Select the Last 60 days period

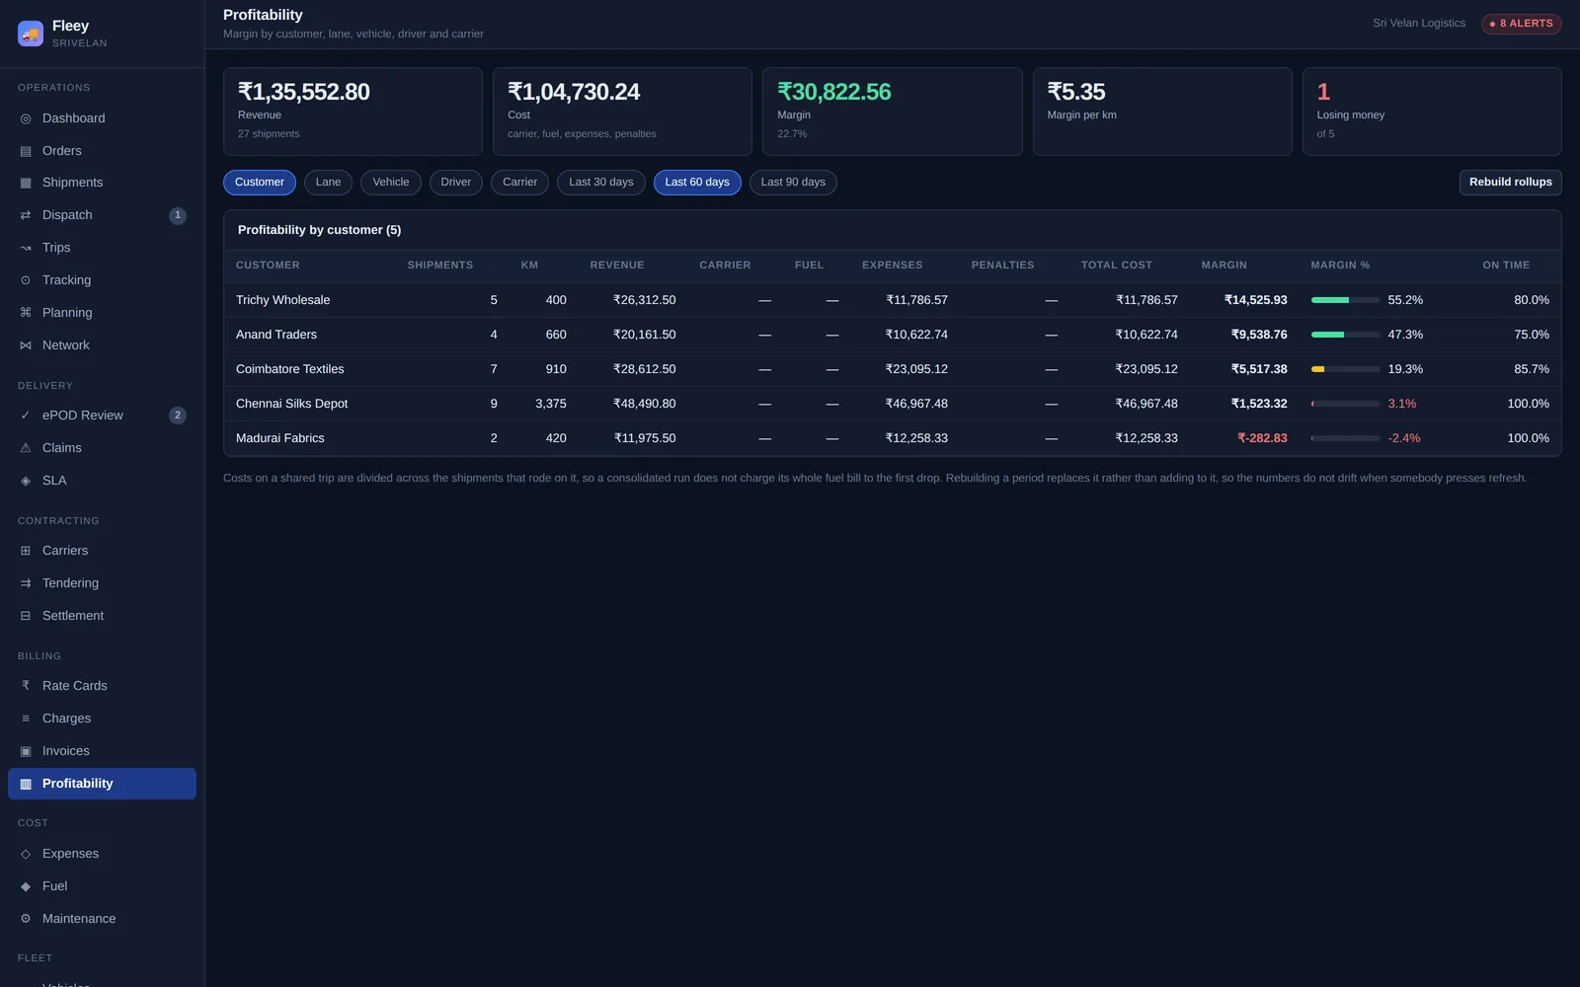coord(697,183)
